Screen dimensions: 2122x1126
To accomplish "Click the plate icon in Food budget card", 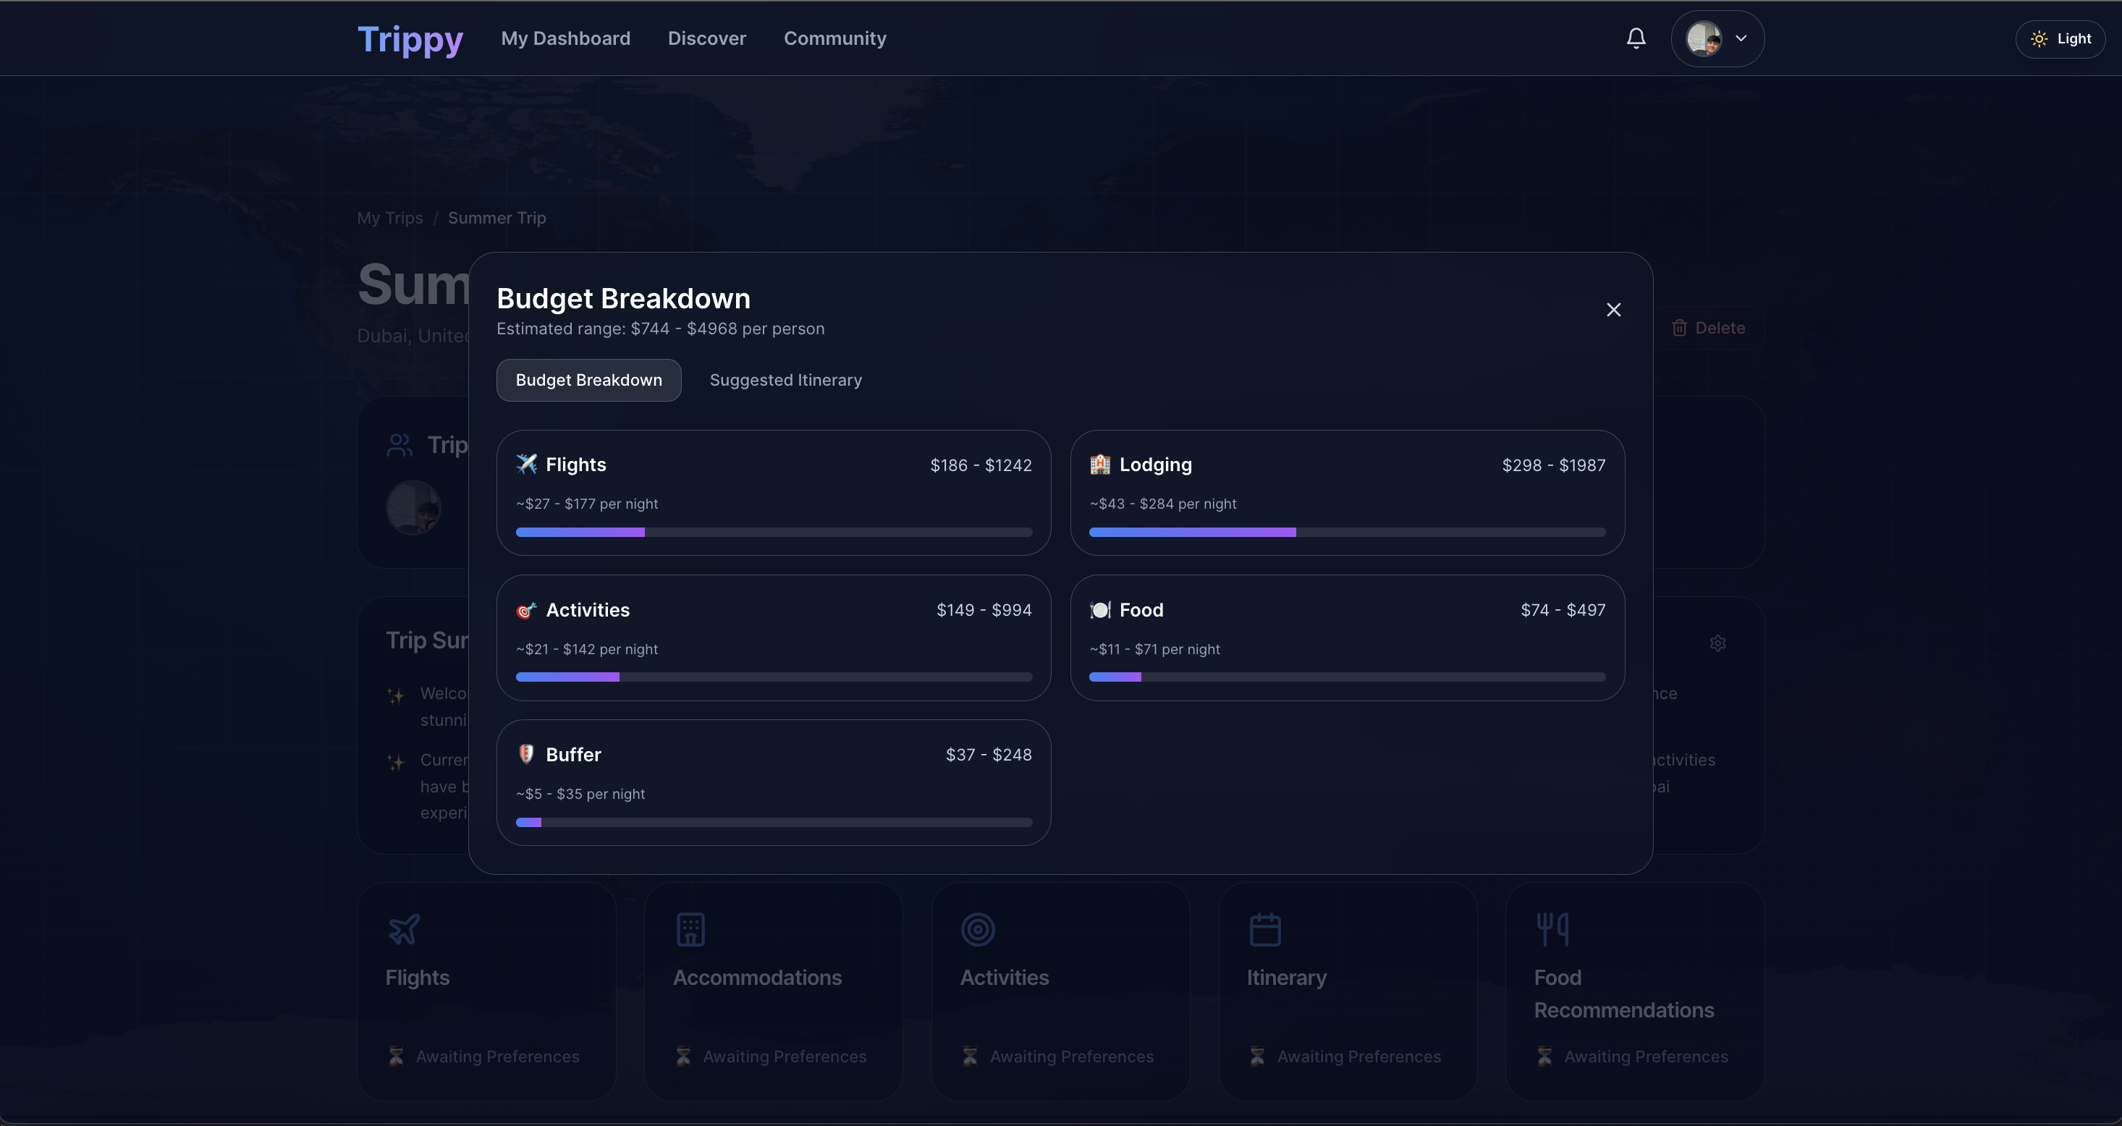I will click(1099, 610).
